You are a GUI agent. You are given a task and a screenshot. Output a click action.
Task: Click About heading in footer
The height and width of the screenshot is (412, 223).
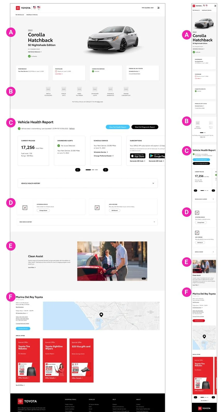pyautogui.click(x=138, y=400)
